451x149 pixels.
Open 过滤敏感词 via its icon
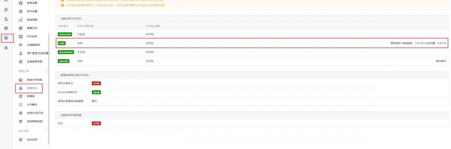point(21,45)
